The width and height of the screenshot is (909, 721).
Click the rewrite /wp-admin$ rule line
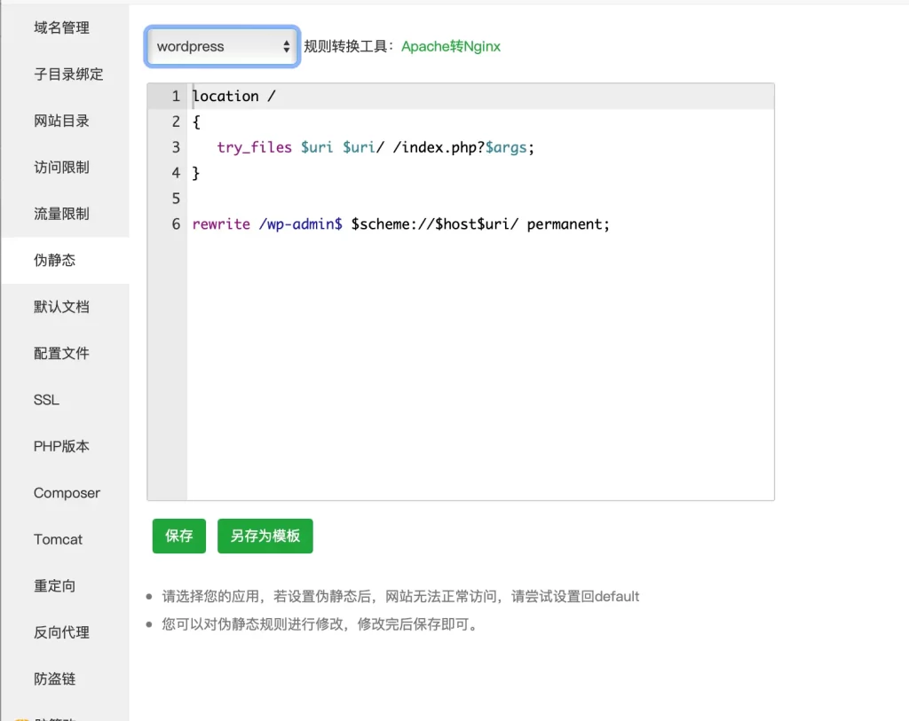[x=400, y=224]
